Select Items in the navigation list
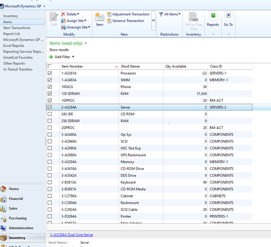 [23, 22]
